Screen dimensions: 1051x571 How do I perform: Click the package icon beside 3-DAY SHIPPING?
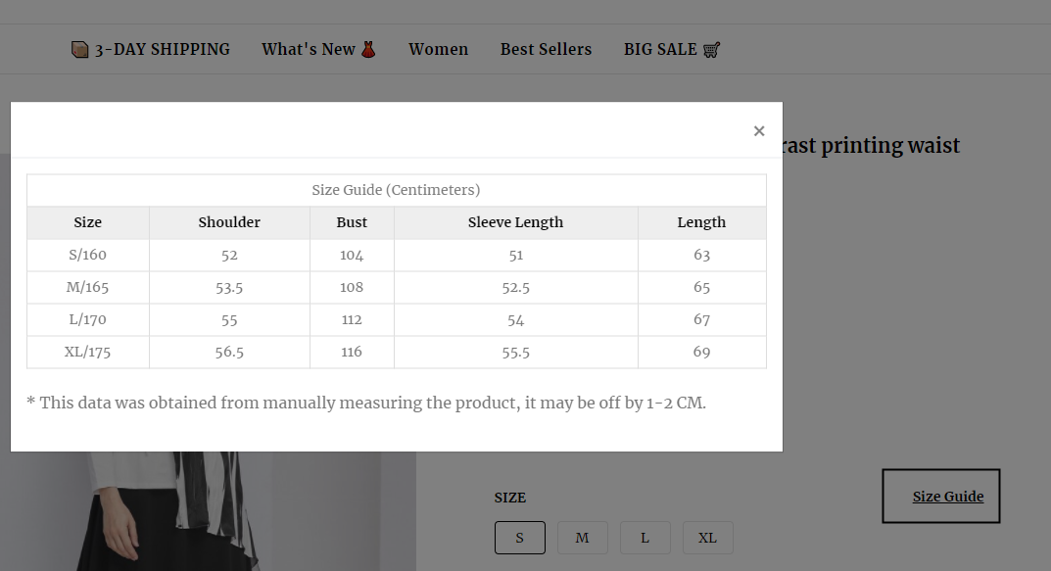(x=79, y=50)
